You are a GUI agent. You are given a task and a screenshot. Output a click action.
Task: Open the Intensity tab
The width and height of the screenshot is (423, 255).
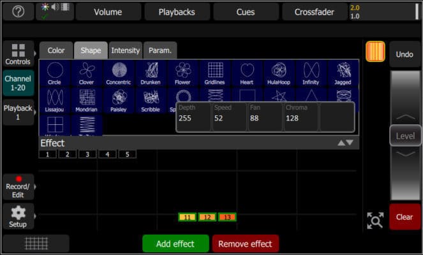pyautogui.click(x=125, y=50)
